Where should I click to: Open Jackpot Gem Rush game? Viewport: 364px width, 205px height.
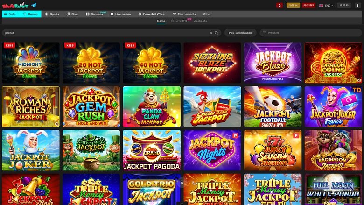(x=91, y=107)
